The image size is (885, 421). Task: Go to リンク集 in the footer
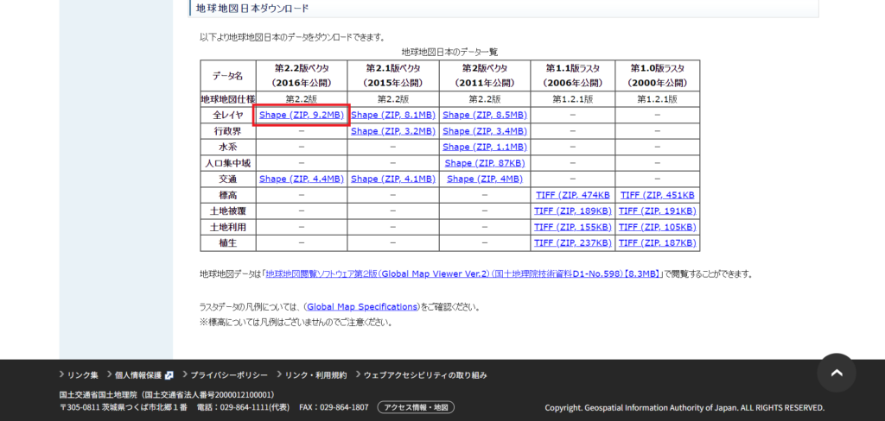[x=83, y=375]
